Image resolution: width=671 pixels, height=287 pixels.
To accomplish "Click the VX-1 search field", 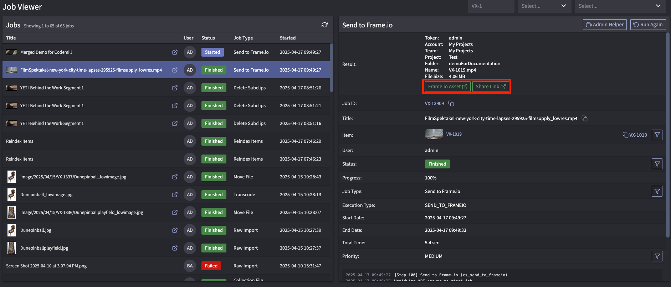I will click(491, 6).
